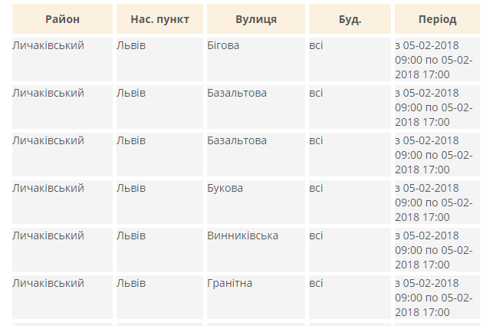Image resolution: width=490 pixels, height=326 pixels.
Task: Select всі in the Бігова row
Action: (316, 45)
